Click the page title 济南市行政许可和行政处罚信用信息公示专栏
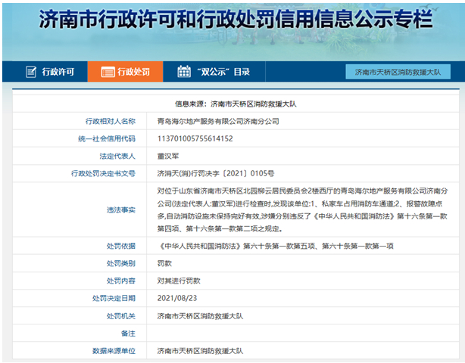This screenshot has height=363, width=465. [x=232, y=20]
